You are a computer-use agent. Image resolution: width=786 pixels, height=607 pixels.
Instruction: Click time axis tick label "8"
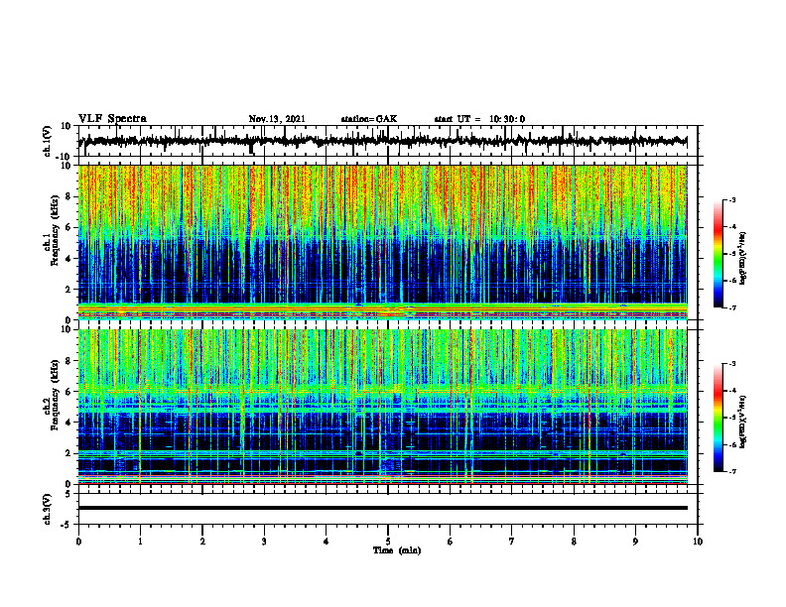click(574, 542)
